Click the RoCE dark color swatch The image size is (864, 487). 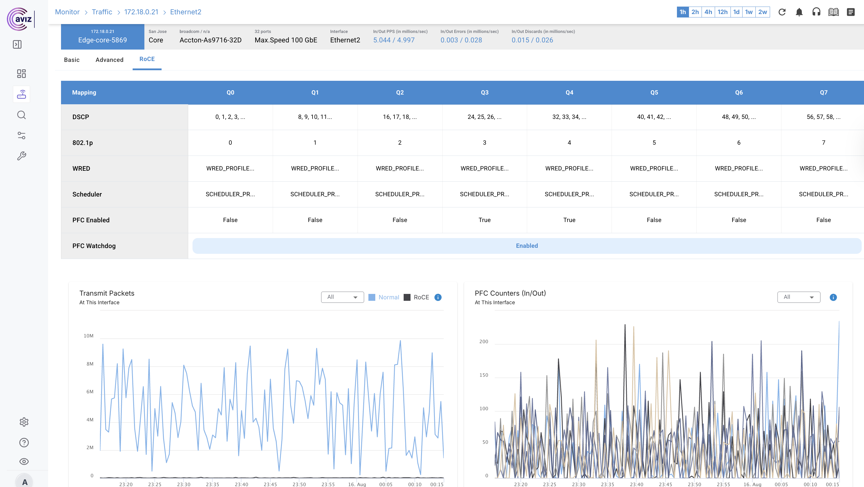coord(407,297)
